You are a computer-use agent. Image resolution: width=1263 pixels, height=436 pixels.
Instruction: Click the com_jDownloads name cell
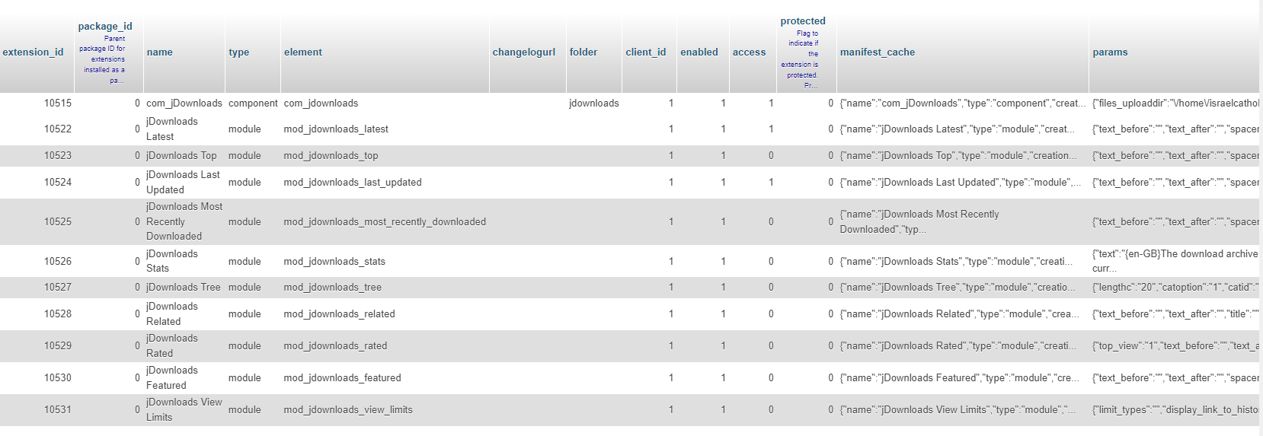184,103
